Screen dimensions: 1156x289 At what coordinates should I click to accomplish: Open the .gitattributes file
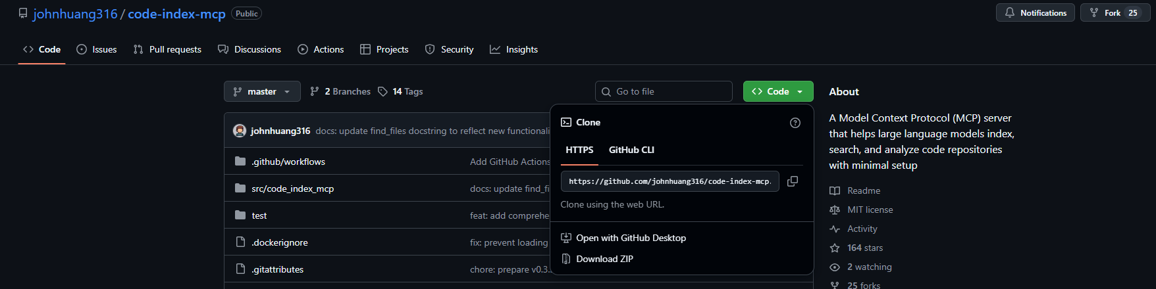(x=278, y=269)
